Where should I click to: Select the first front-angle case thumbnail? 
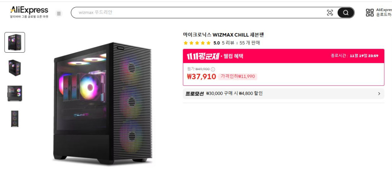(x=15, y=42)
